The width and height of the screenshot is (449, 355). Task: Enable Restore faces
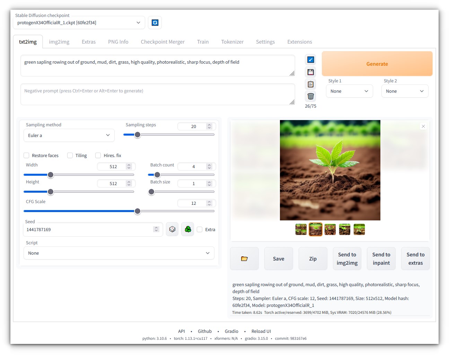click(26, 155)
